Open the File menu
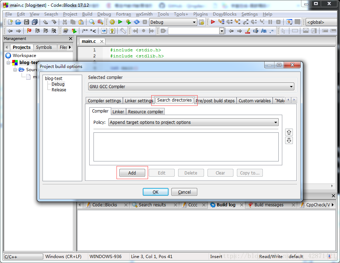Viewport: 340px width, 263px height. pos(8,14)
